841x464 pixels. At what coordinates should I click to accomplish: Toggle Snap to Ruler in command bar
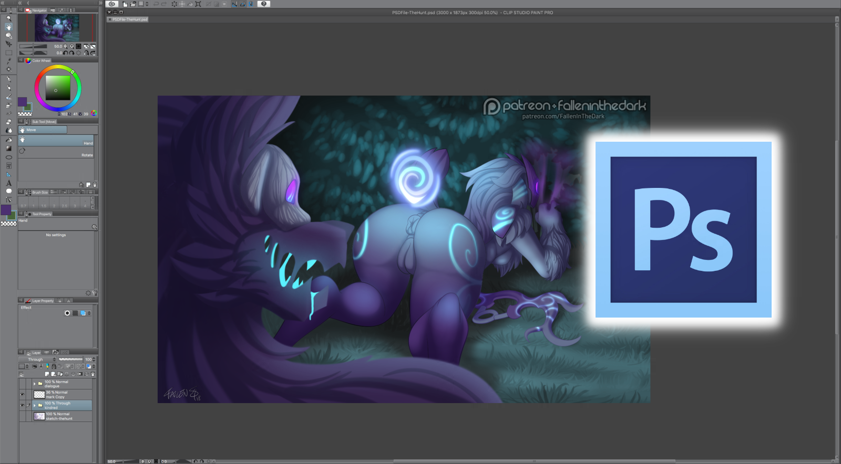(234, 4)
